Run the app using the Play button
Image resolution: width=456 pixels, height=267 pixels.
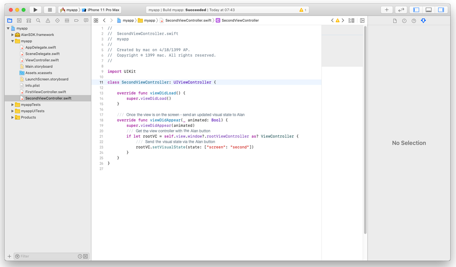35,9
